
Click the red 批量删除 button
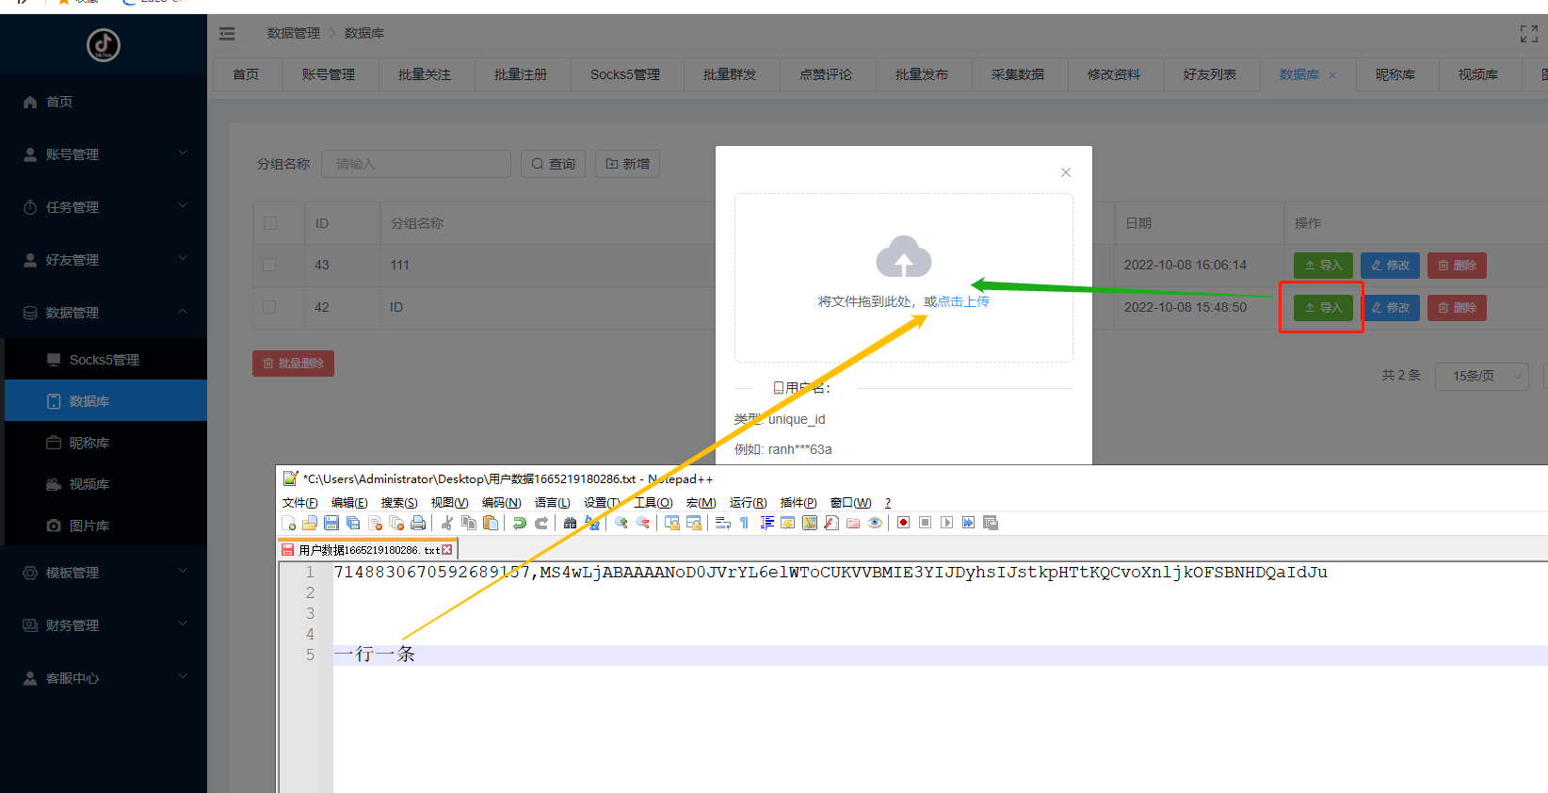click(293, 364)
